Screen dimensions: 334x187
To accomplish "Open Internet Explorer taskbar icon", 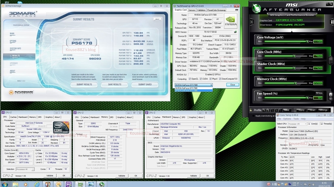I will pyautogui.click(x=37, y=184).
